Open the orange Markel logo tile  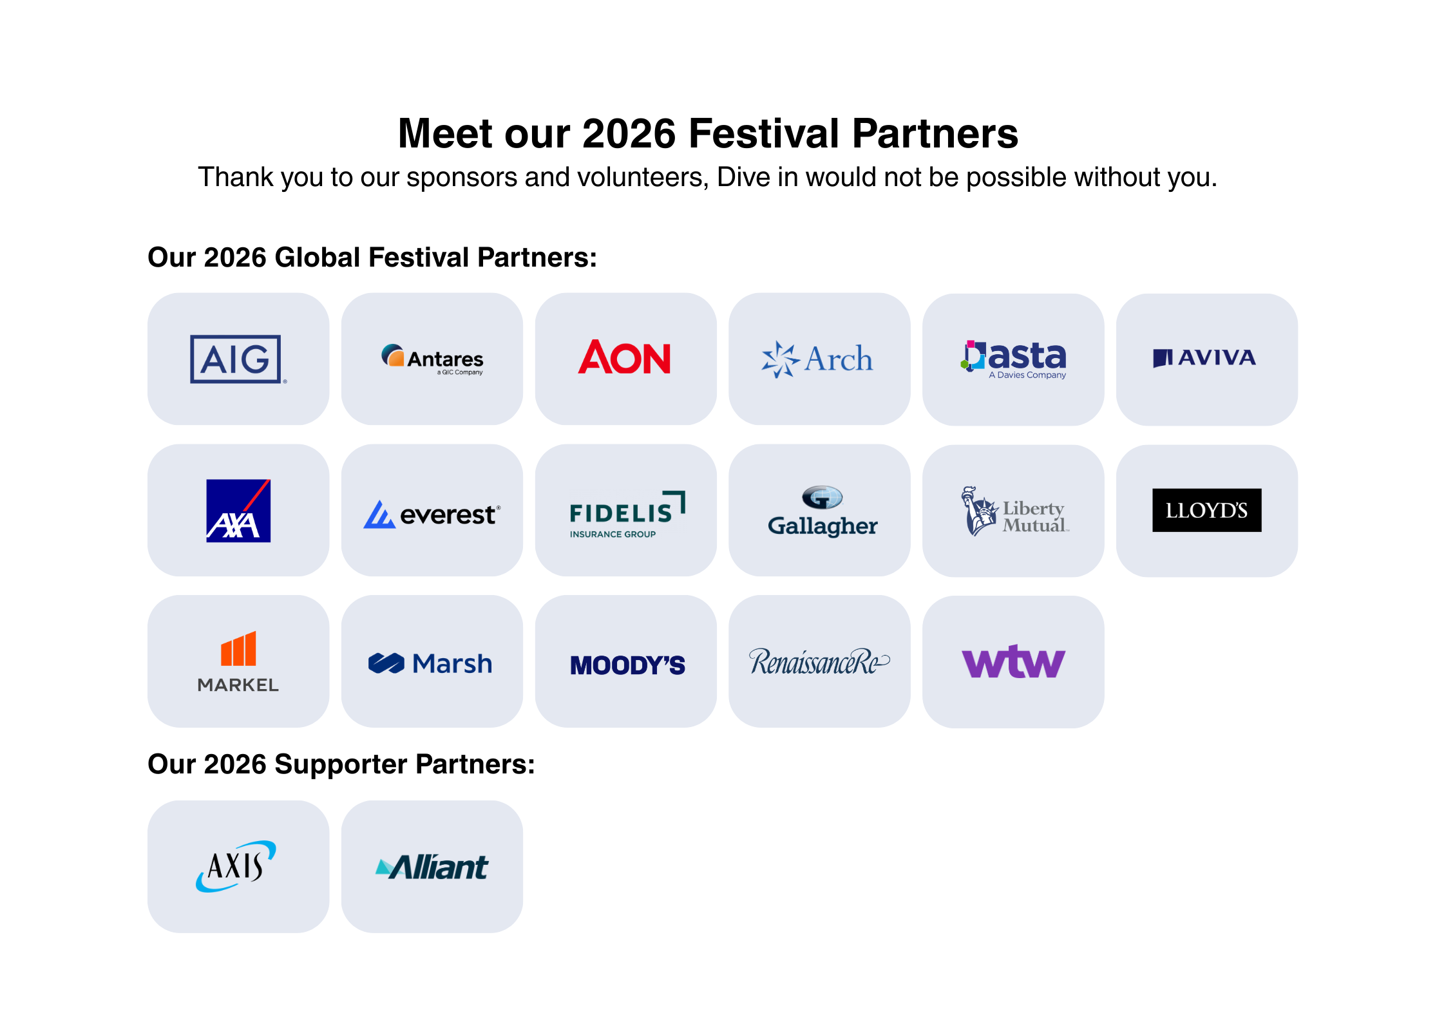238,661
